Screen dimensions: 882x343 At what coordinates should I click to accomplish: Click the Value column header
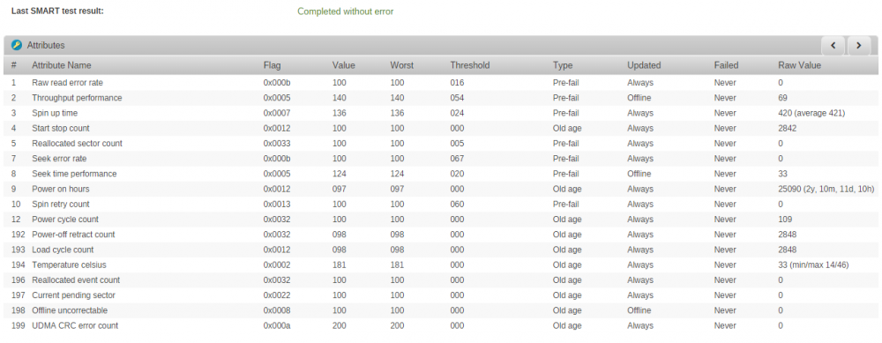[x=343, y=65]
